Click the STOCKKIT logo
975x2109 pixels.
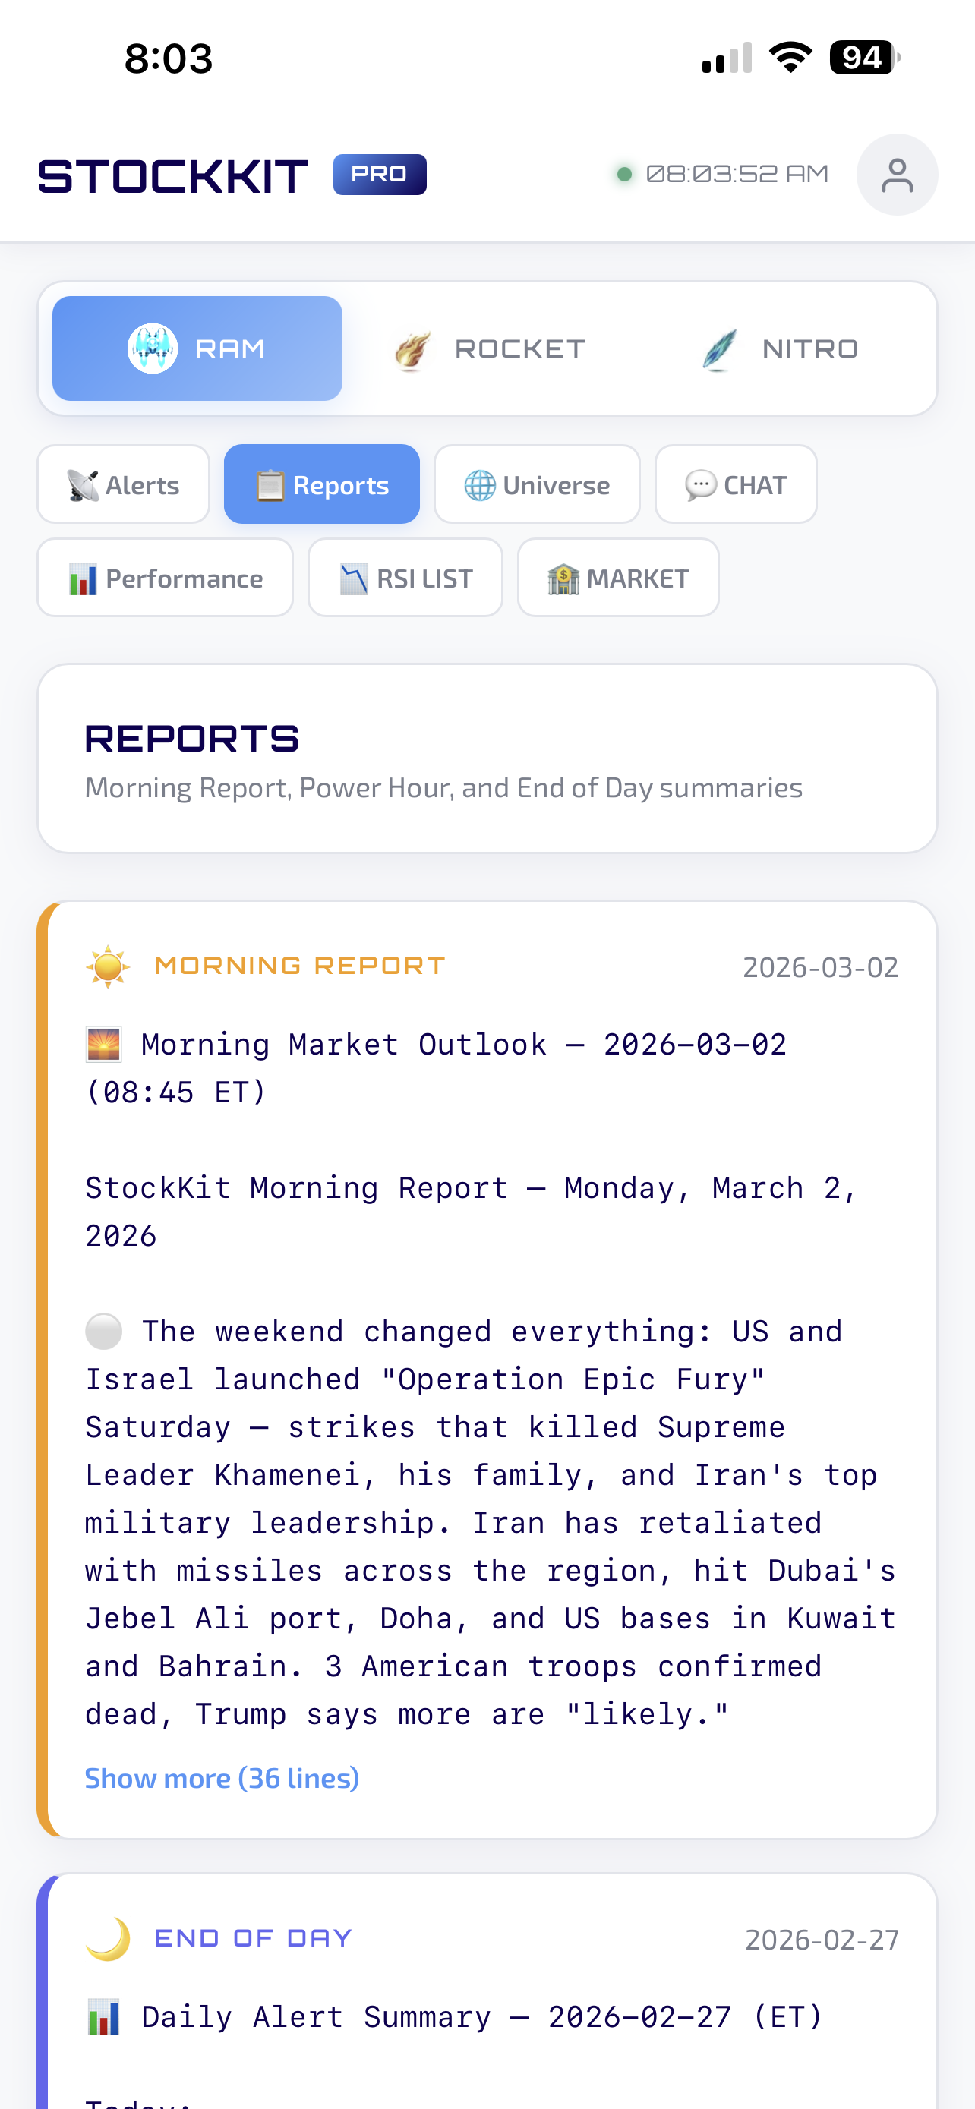(172, 175)
